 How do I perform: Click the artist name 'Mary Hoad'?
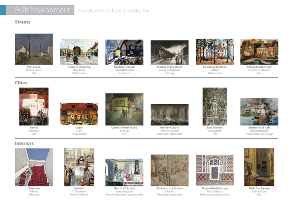[79, 70]
